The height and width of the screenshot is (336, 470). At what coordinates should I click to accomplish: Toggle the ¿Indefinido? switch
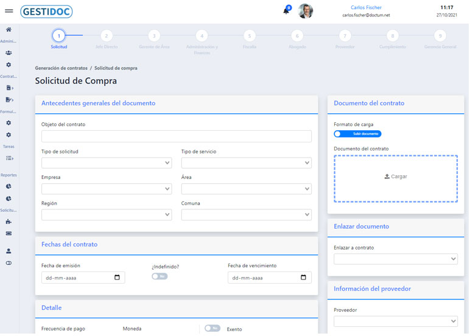click(160, 276)
